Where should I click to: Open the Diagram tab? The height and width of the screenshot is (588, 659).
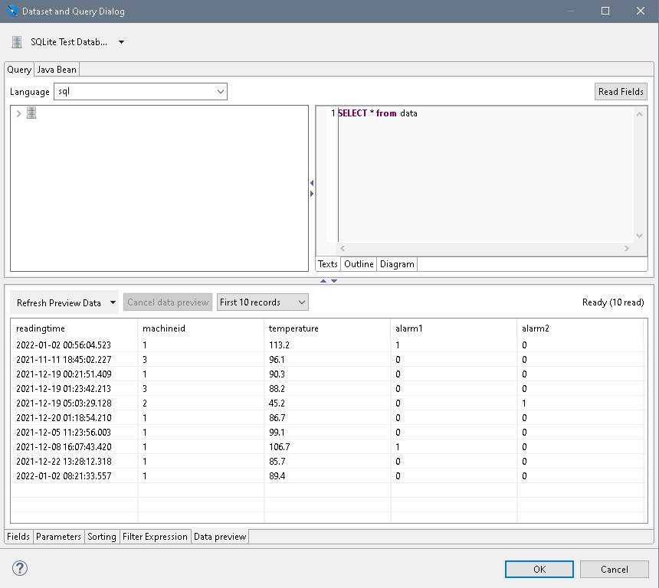(396, 264)
